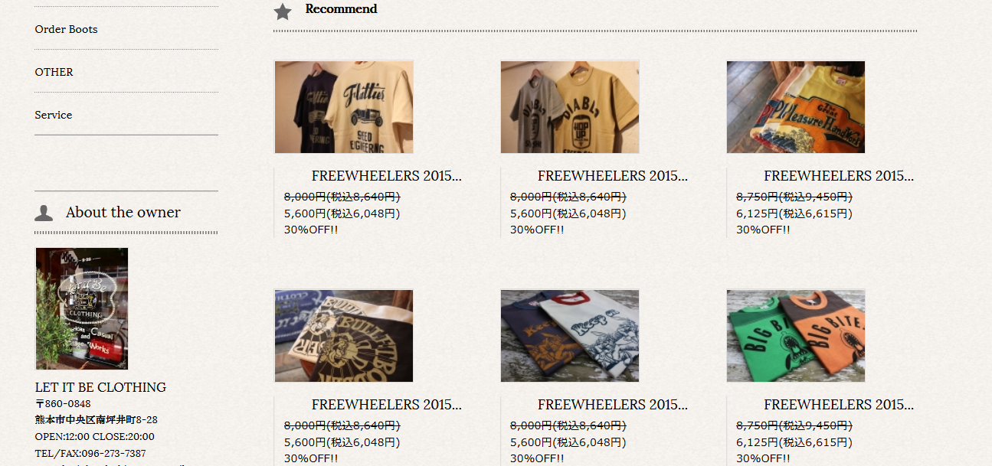Click the star icon beside Recommend

pos(283,11)
